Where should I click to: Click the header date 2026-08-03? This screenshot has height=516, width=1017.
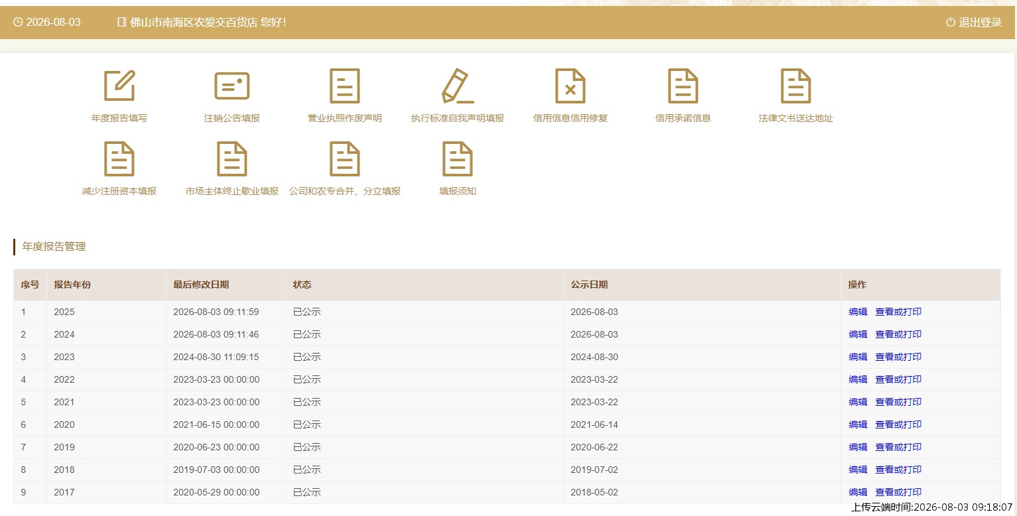(x=54, y=22)
